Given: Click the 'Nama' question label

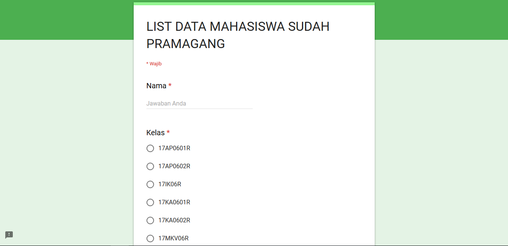Looking at the screenshot, I should pyautogui.click(x=156, y=86).
